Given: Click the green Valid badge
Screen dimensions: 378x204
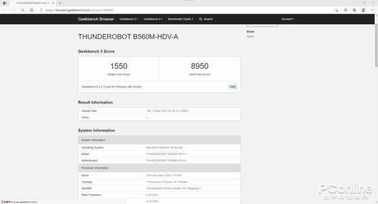Looking at the screenshot, I should point(233,87).
